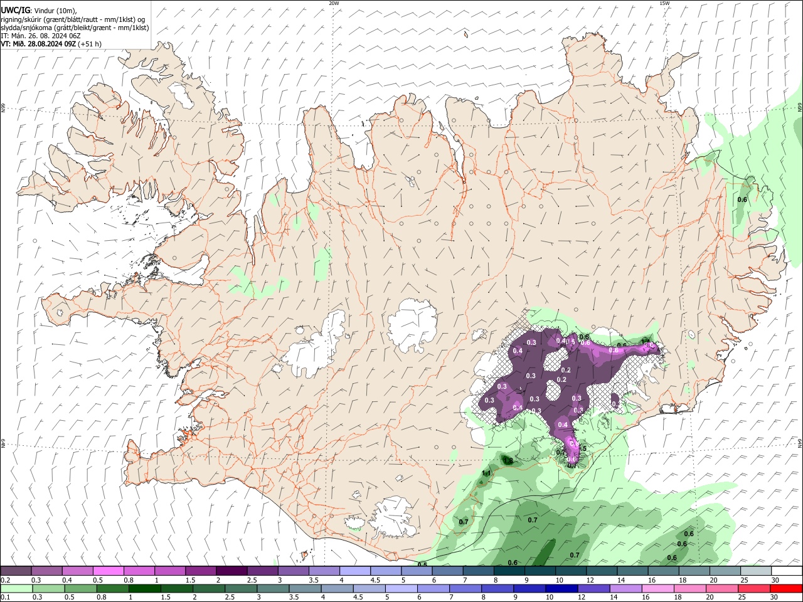Click the white swatch labelled 30, top row
The image size is (803, 602).
(x=787, y=571)
